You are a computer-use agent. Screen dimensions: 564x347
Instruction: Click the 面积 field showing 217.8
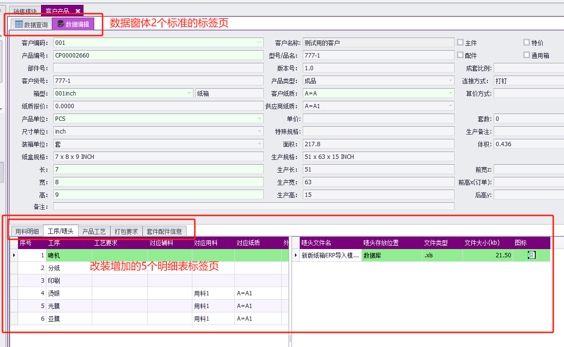click(378, 144)
